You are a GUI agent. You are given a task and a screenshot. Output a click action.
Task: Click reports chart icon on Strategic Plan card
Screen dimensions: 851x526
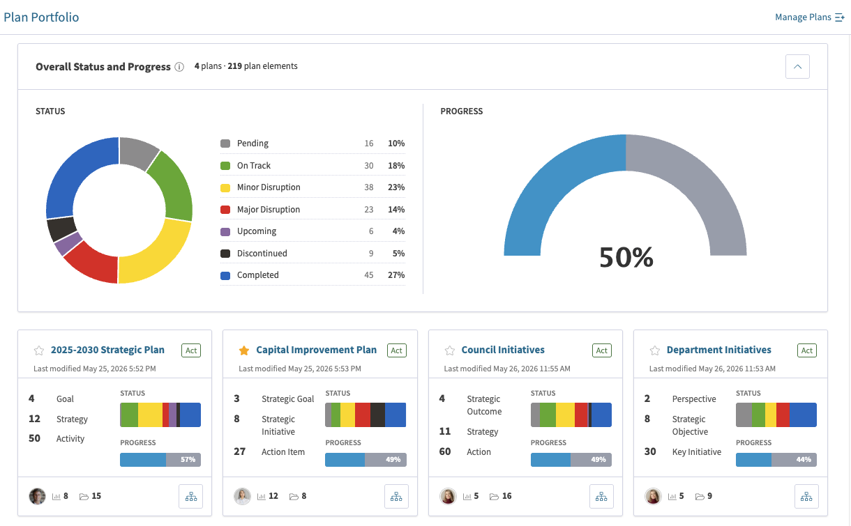(x=57, y=497)
